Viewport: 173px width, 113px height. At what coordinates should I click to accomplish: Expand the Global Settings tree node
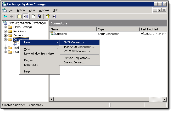[x=5, y=27]
